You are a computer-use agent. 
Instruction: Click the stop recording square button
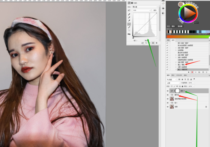coord(188,72)
